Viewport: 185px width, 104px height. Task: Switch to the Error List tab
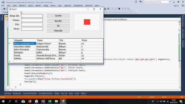(x=64, y=93)
